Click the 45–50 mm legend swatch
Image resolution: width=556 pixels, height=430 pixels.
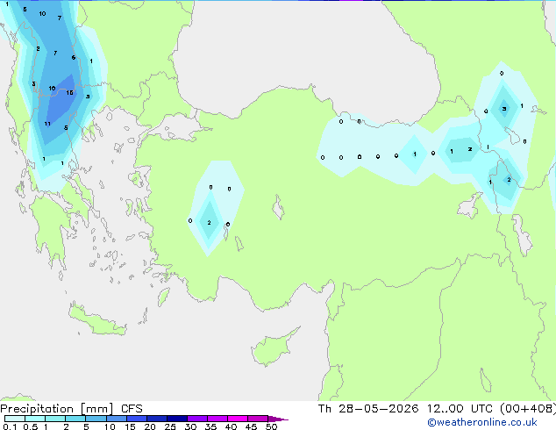click(x=258, y=419)
